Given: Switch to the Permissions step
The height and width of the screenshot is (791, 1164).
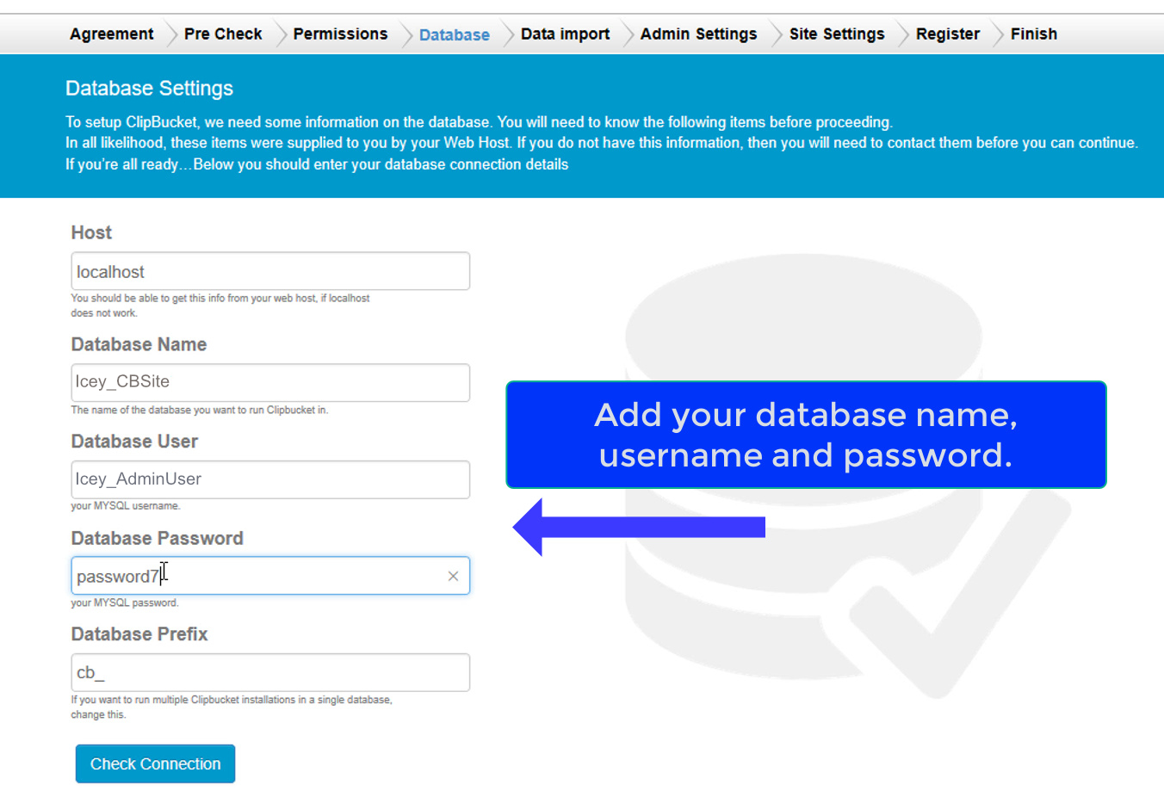Looking at the screenshot, I should [x=340, y=34].
